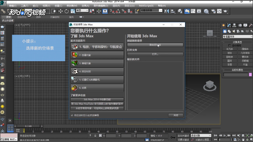Click the Select and Manipulate icon

click(98, 11)
